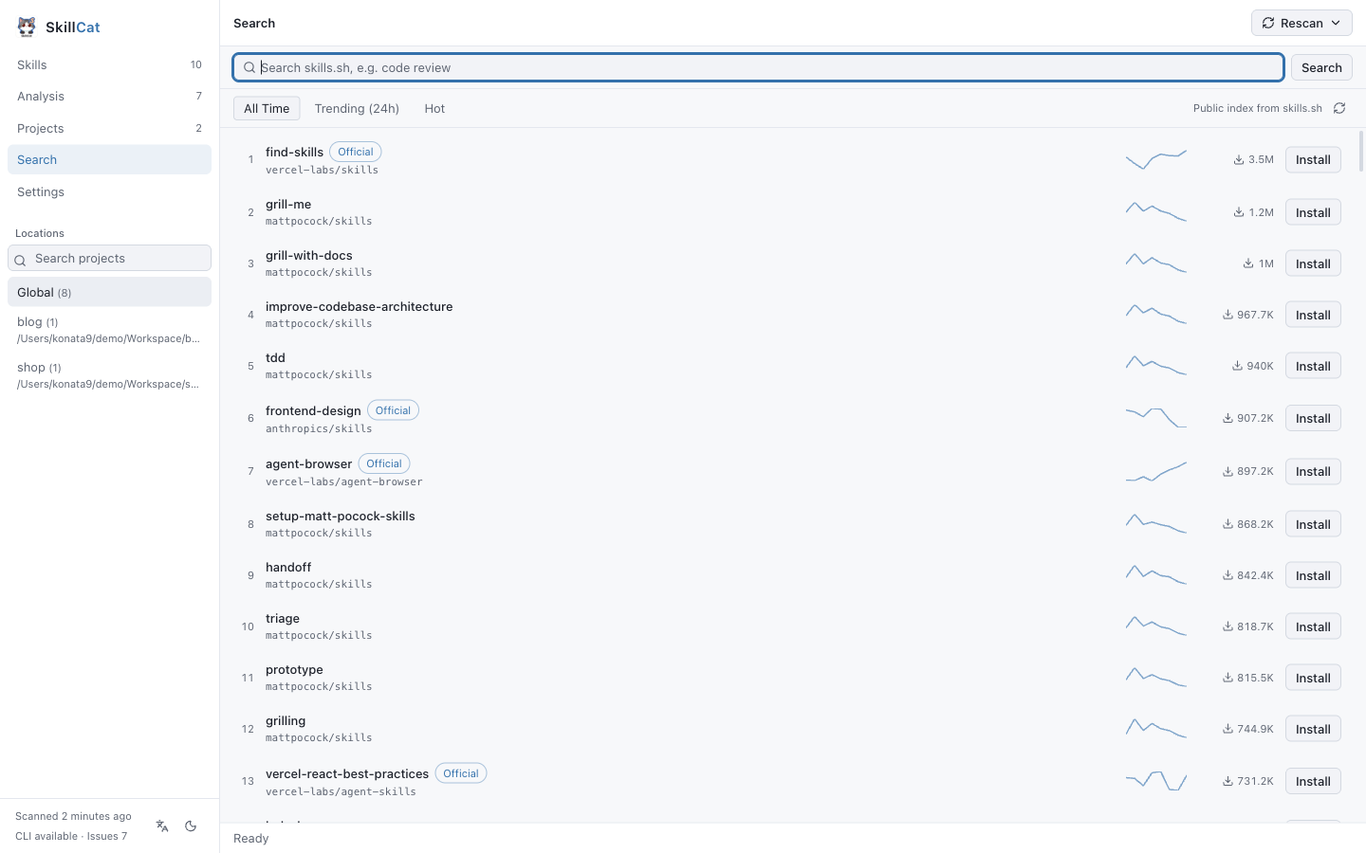Install the prototype skill
The width and height of the screenshot is (1366, 853).
1313,678
